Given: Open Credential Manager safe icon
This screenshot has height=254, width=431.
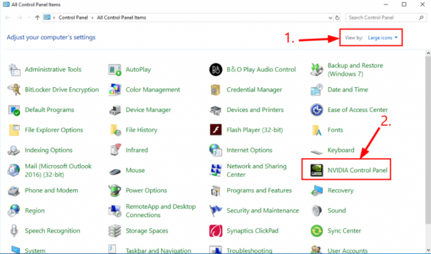Looking at the screenshot, I should pyautogui.click(x=216, y=90).
